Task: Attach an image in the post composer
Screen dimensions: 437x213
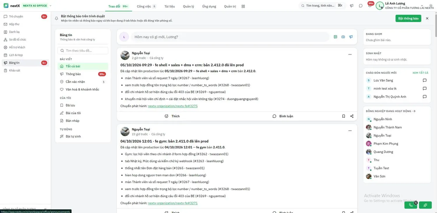Action: (x=335, y=37)
